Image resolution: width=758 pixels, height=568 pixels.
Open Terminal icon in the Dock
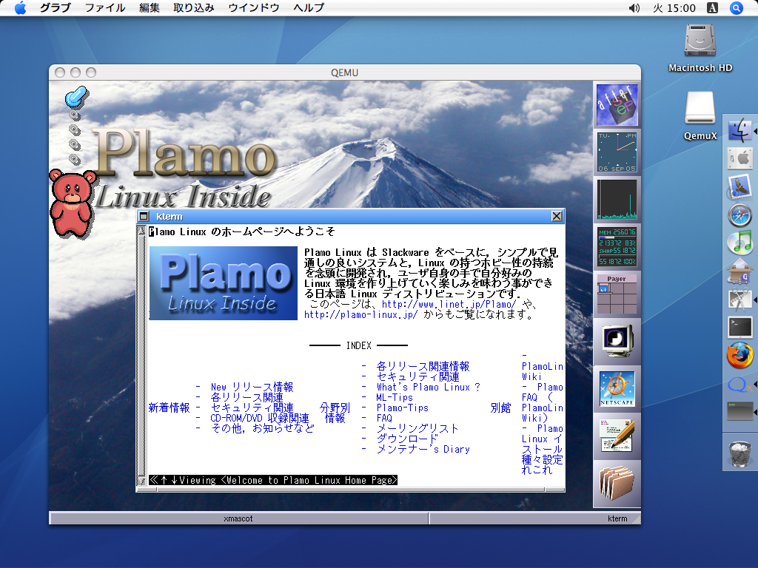pos(739,327)
